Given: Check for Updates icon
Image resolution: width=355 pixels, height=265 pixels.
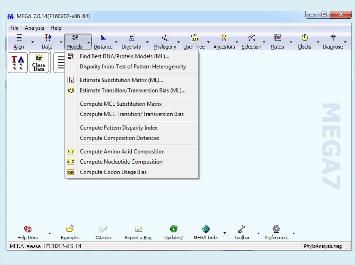Looking at the screenshot, I should coord(173,229).
